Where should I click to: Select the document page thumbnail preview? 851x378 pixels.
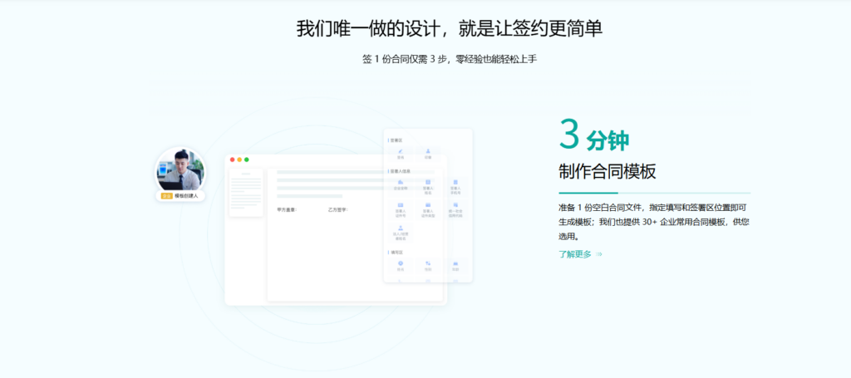pyautogui.click(x=245, y=193)
